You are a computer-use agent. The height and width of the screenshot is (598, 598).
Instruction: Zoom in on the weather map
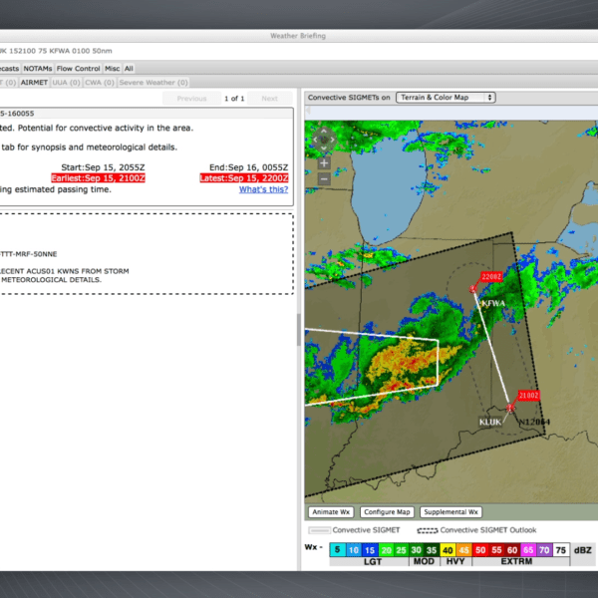[324, 163]
